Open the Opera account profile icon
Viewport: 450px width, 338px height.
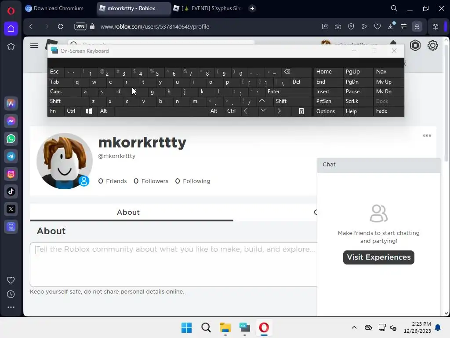417,26
